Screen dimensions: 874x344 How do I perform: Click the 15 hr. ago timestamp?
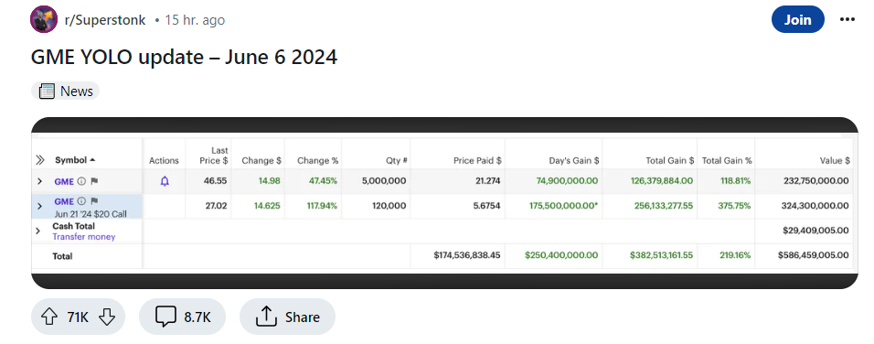tap(195, 20)
